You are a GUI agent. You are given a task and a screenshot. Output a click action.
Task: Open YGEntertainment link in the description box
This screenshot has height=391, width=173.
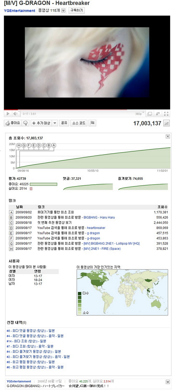pyautogui.click(x=19, y=381)
